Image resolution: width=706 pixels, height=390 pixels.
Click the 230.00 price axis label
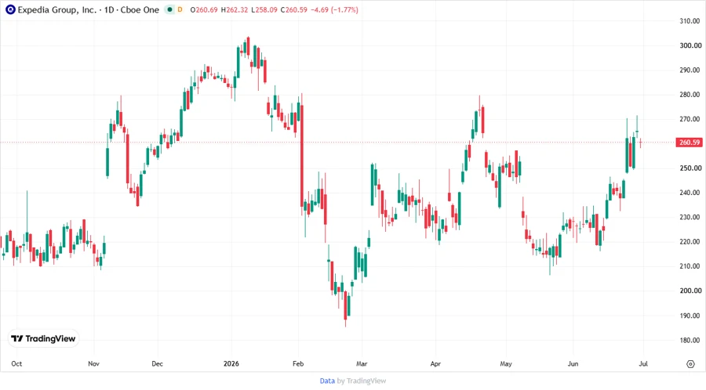coord(690,217)
